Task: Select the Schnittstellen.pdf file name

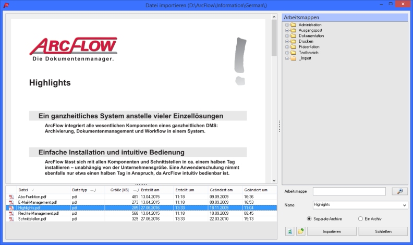Action: point(32,219)
